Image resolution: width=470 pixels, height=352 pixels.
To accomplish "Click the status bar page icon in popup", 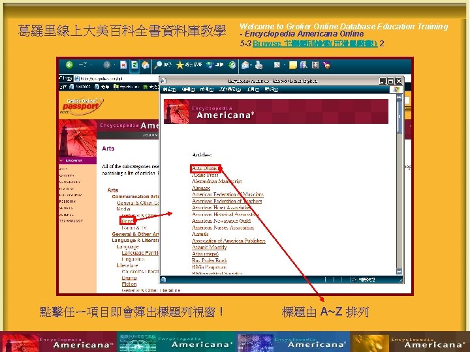I will [x=163, y=280].
